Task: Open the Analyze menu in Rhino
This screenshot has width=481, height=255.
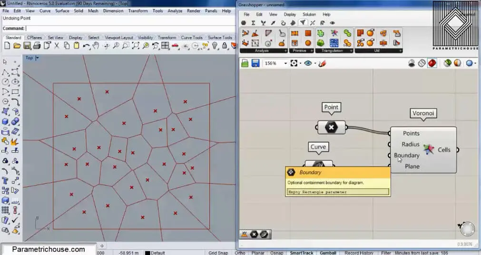Action: 175,11
